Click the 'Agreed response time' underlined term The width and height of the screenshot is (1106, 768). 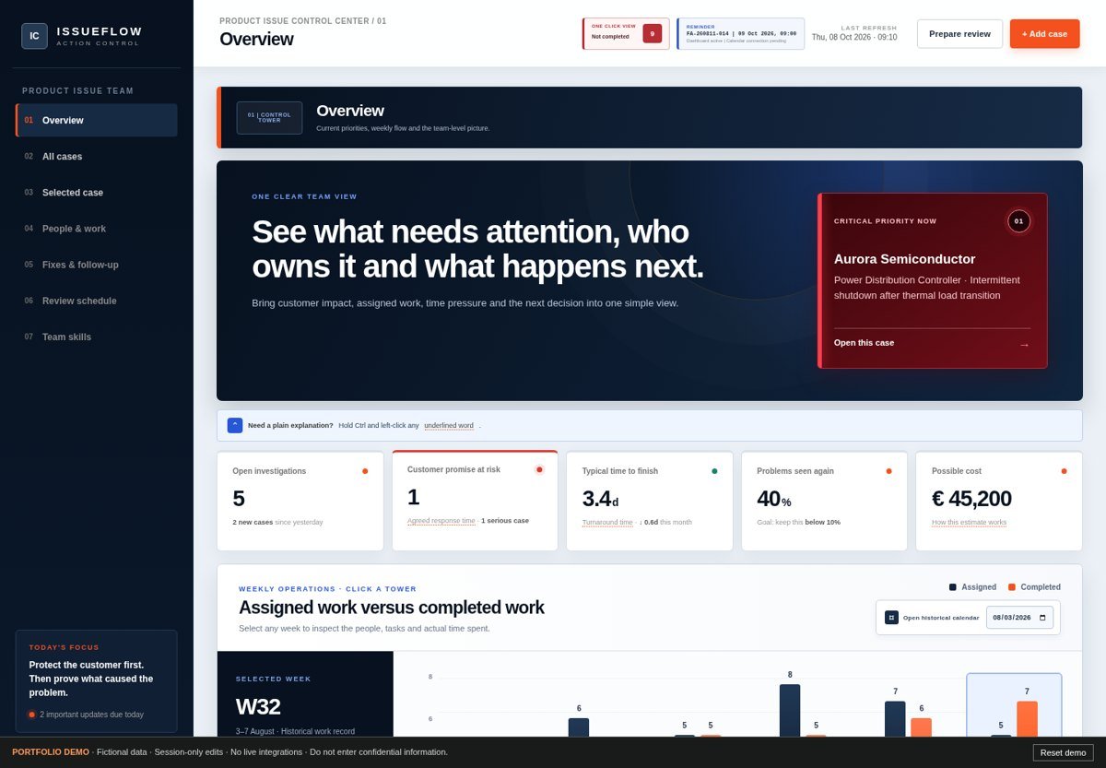(x=441, y=521)
